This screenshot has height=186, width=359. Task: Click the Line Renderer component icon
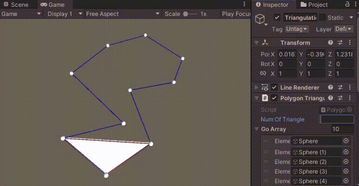[x=265, y=87]
